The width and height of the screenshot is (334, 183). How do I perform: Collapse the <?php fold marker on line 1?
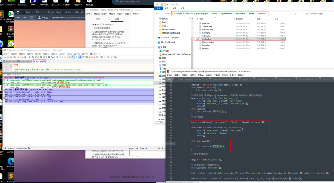point(11,65)
